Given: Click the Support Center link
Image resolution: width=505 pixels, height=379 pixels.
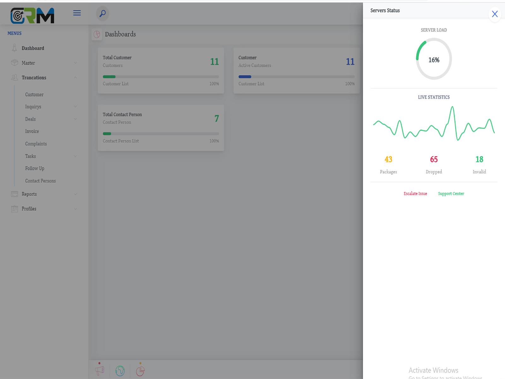Looking at the screenshot, I should point(451,194).
